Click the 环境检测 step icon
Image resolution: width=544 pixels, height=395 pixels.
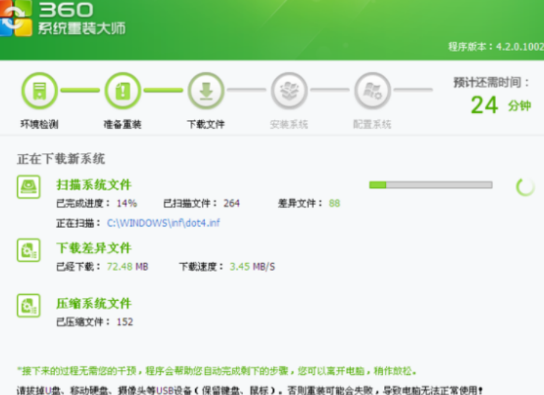[x=39, y=91]
